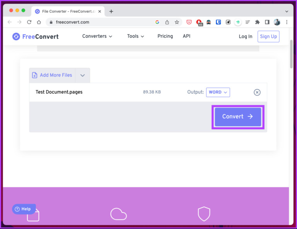Remove Test Document.pages with the X icon

[257, 92]
